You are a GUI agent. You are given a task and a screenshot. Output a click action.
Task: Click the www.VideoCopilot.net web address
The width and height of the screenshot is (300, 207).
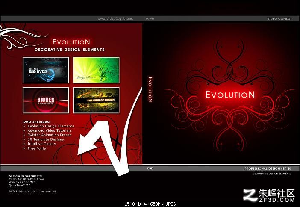pos(115,18)
